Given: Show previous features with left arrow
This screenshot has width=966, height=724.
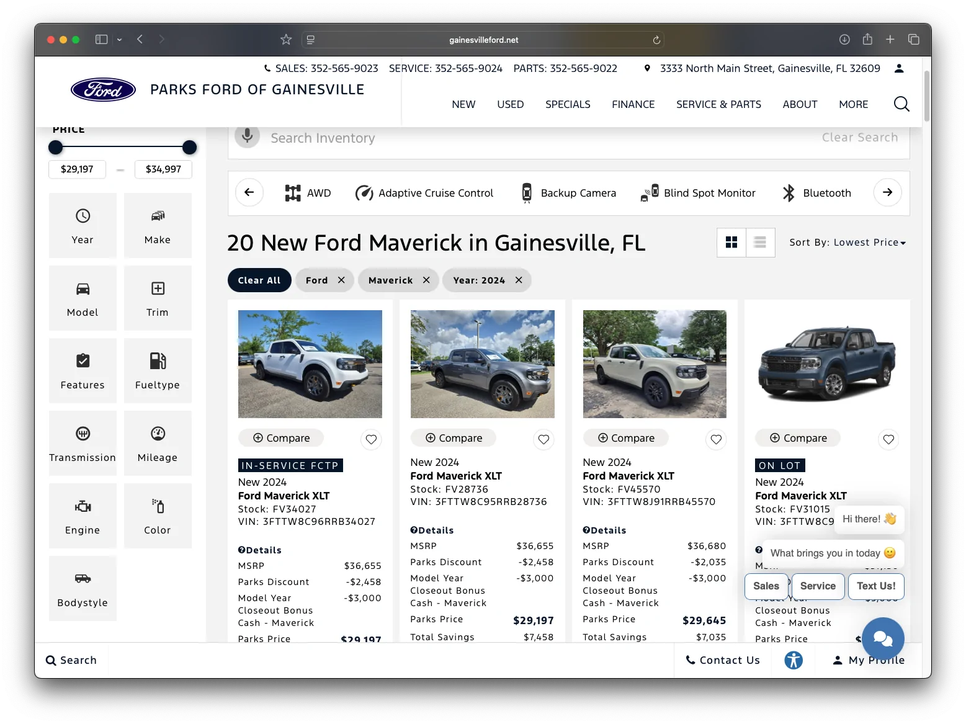Looking at the screenshot, I should 249,192.
